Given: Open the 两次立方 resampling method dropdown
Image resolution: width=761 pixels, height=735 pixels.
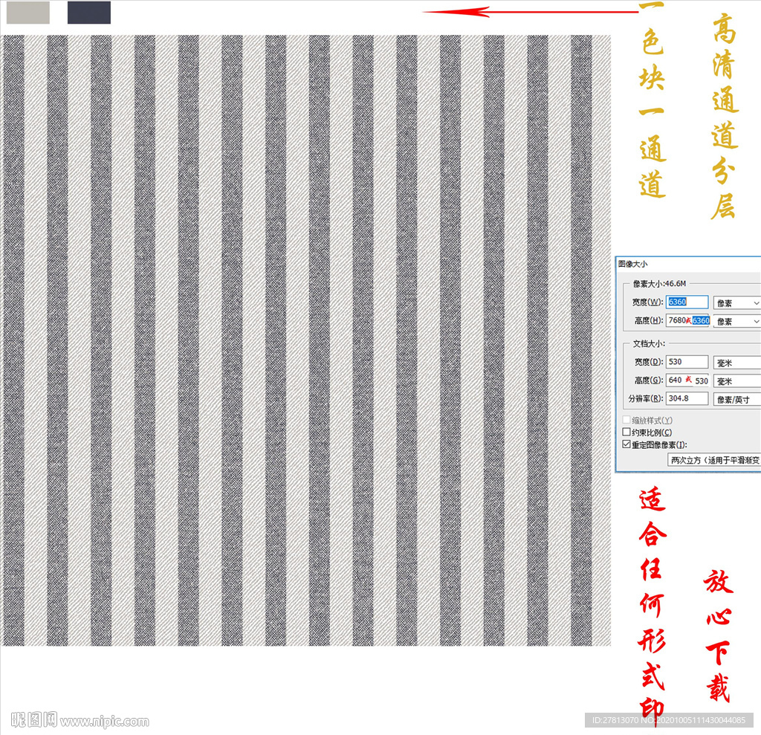Looking at the screenshot, I should pos(714,460).
